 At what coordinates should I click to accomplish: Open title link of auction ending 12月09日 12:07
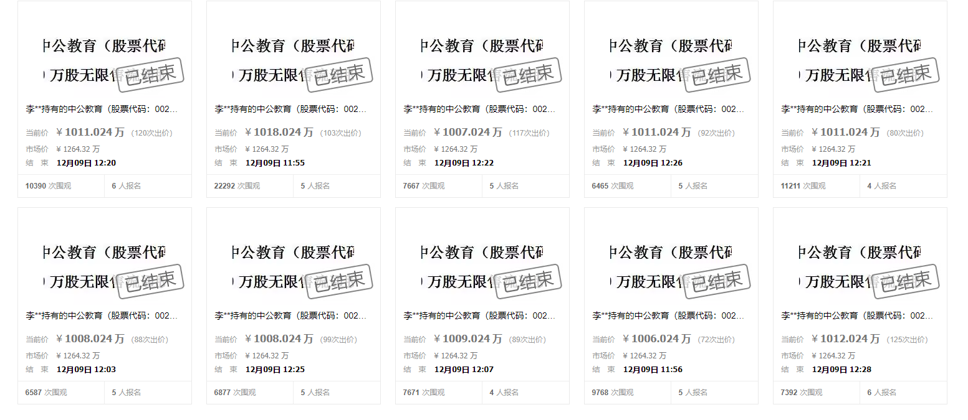tap(479, 315)
